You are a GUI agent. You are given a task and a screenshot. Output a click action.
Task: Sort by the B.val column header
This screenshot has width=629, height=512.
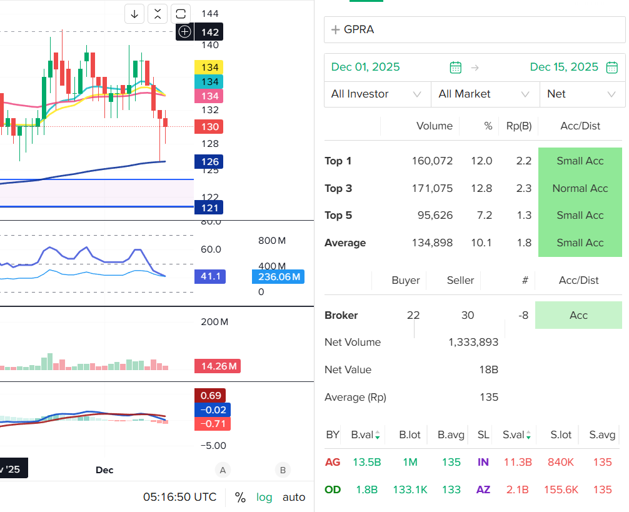365,434
